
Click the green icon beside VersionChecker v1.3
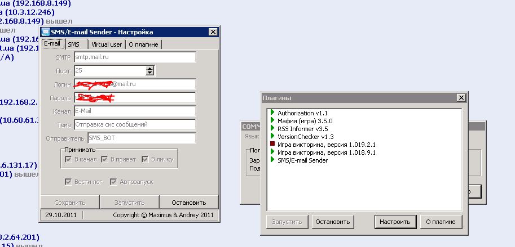(x=272, y=137)
